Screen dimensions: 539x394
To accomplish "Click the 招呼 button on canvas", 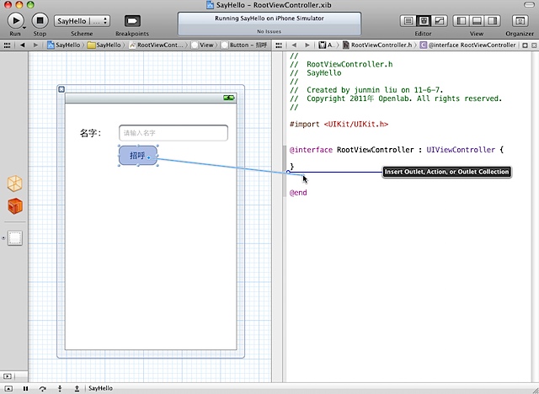I will 138,155.
